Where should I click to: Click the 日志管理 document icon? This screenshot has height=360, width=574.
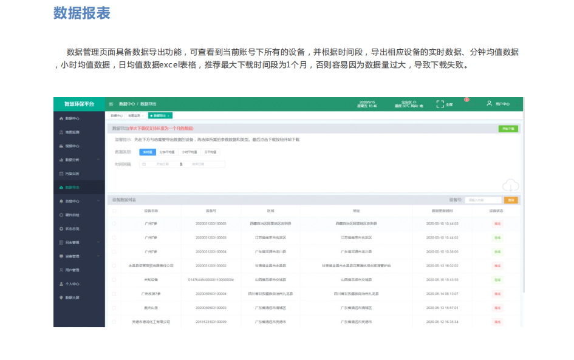(x=61, y=243)
